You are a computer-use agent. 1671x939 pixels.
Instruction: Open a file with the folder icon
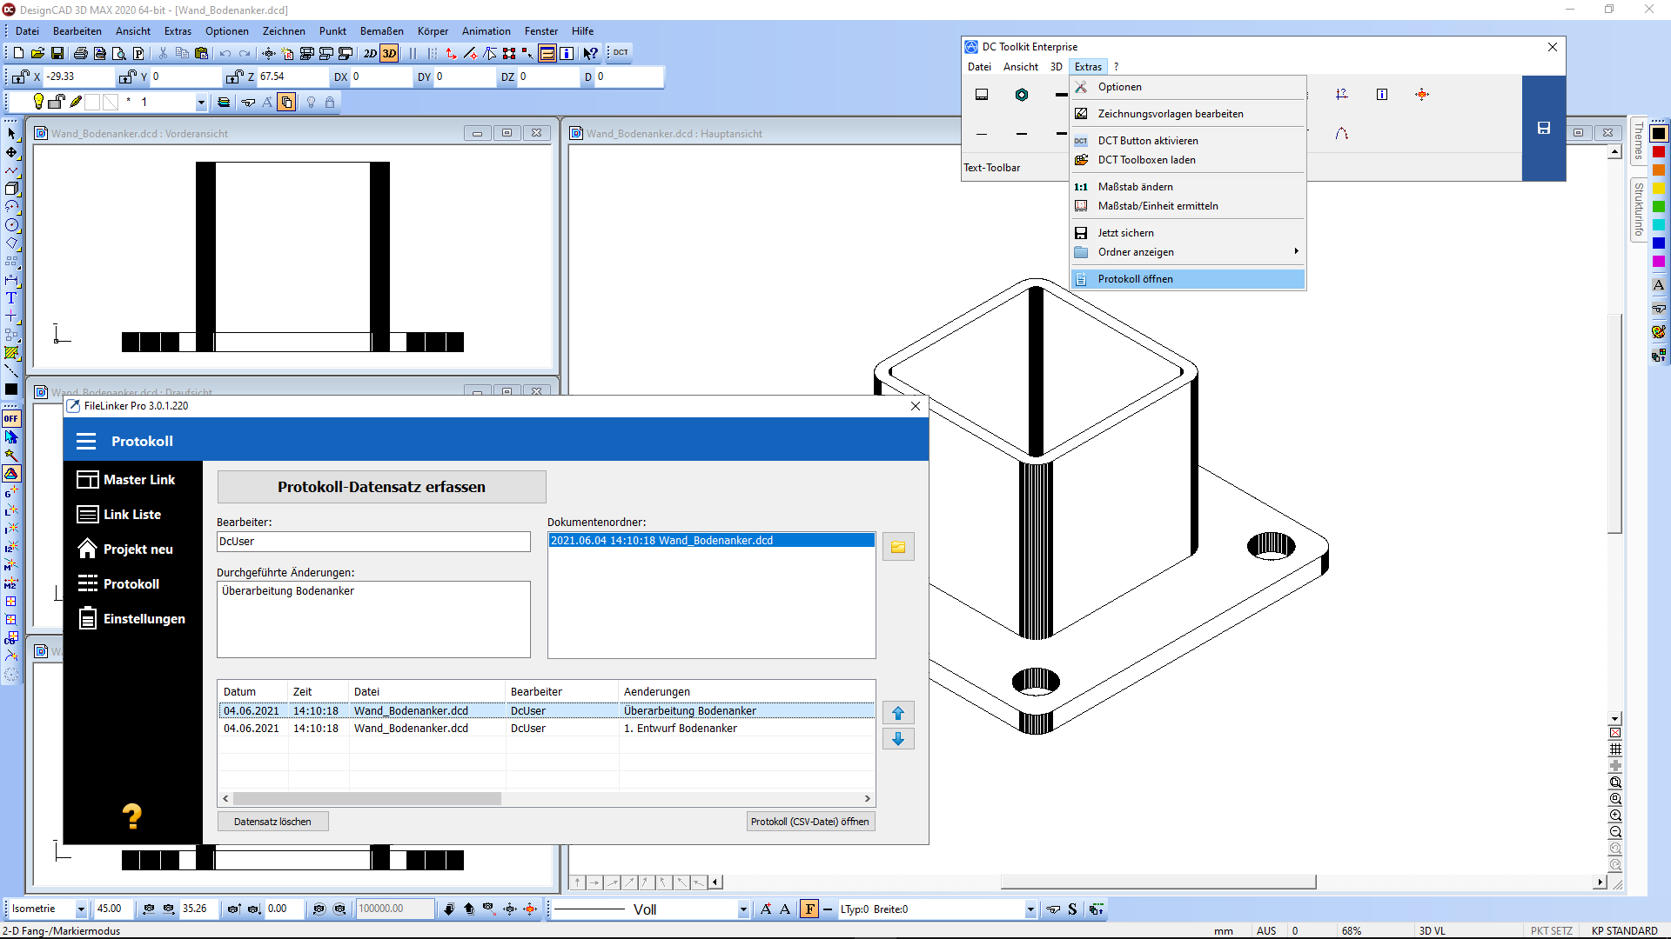[x=37, y=53]
